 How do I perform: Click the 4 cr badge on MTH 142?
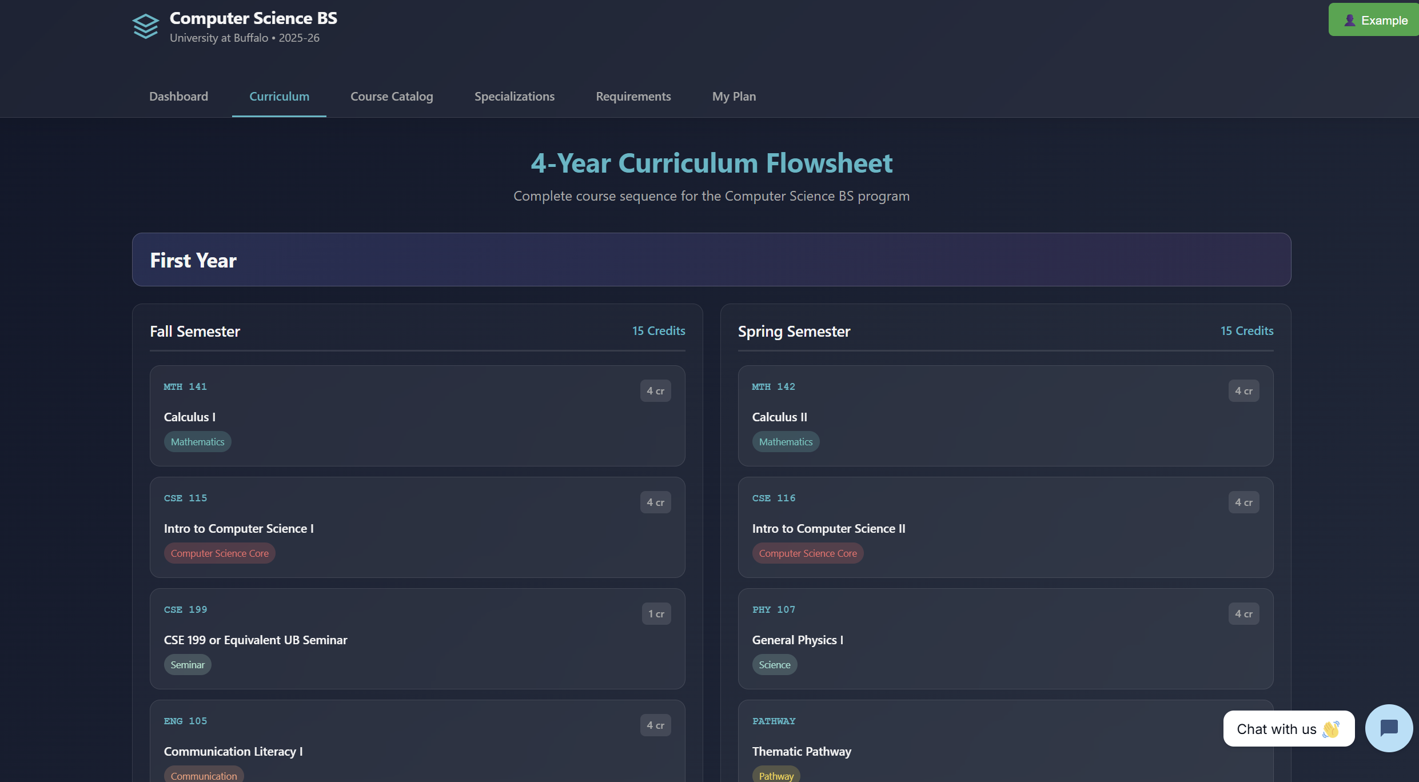point(1243,391)
